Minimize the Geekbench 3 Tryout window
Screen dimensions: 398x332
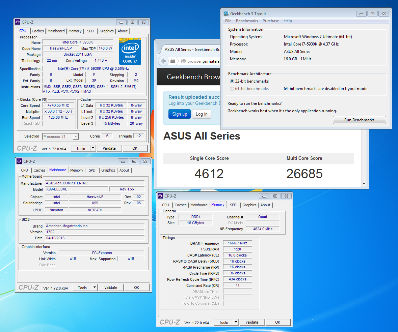pyautogui.click(x=361, y=14)
